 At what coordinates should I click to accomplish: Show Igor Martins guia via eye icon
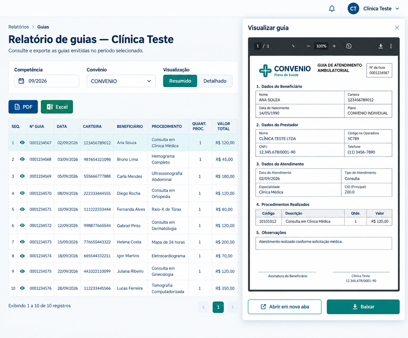[x=22, y=256]
